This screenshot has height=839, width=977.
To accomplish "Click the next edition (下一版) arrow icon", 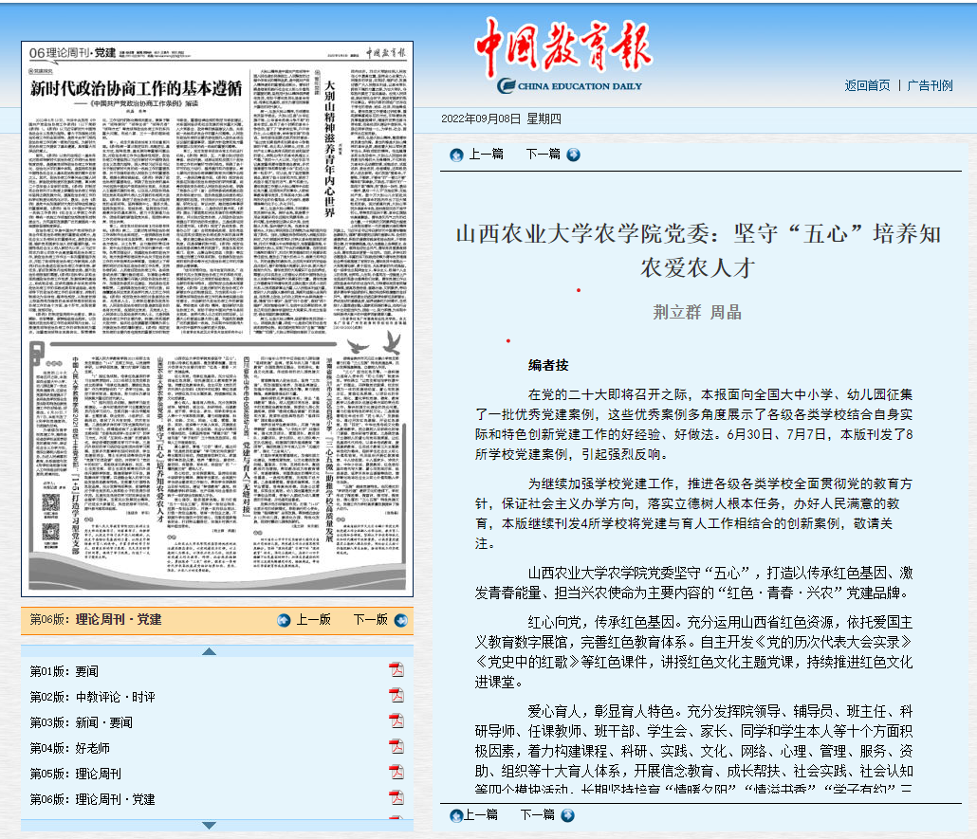I will (400, 620).
